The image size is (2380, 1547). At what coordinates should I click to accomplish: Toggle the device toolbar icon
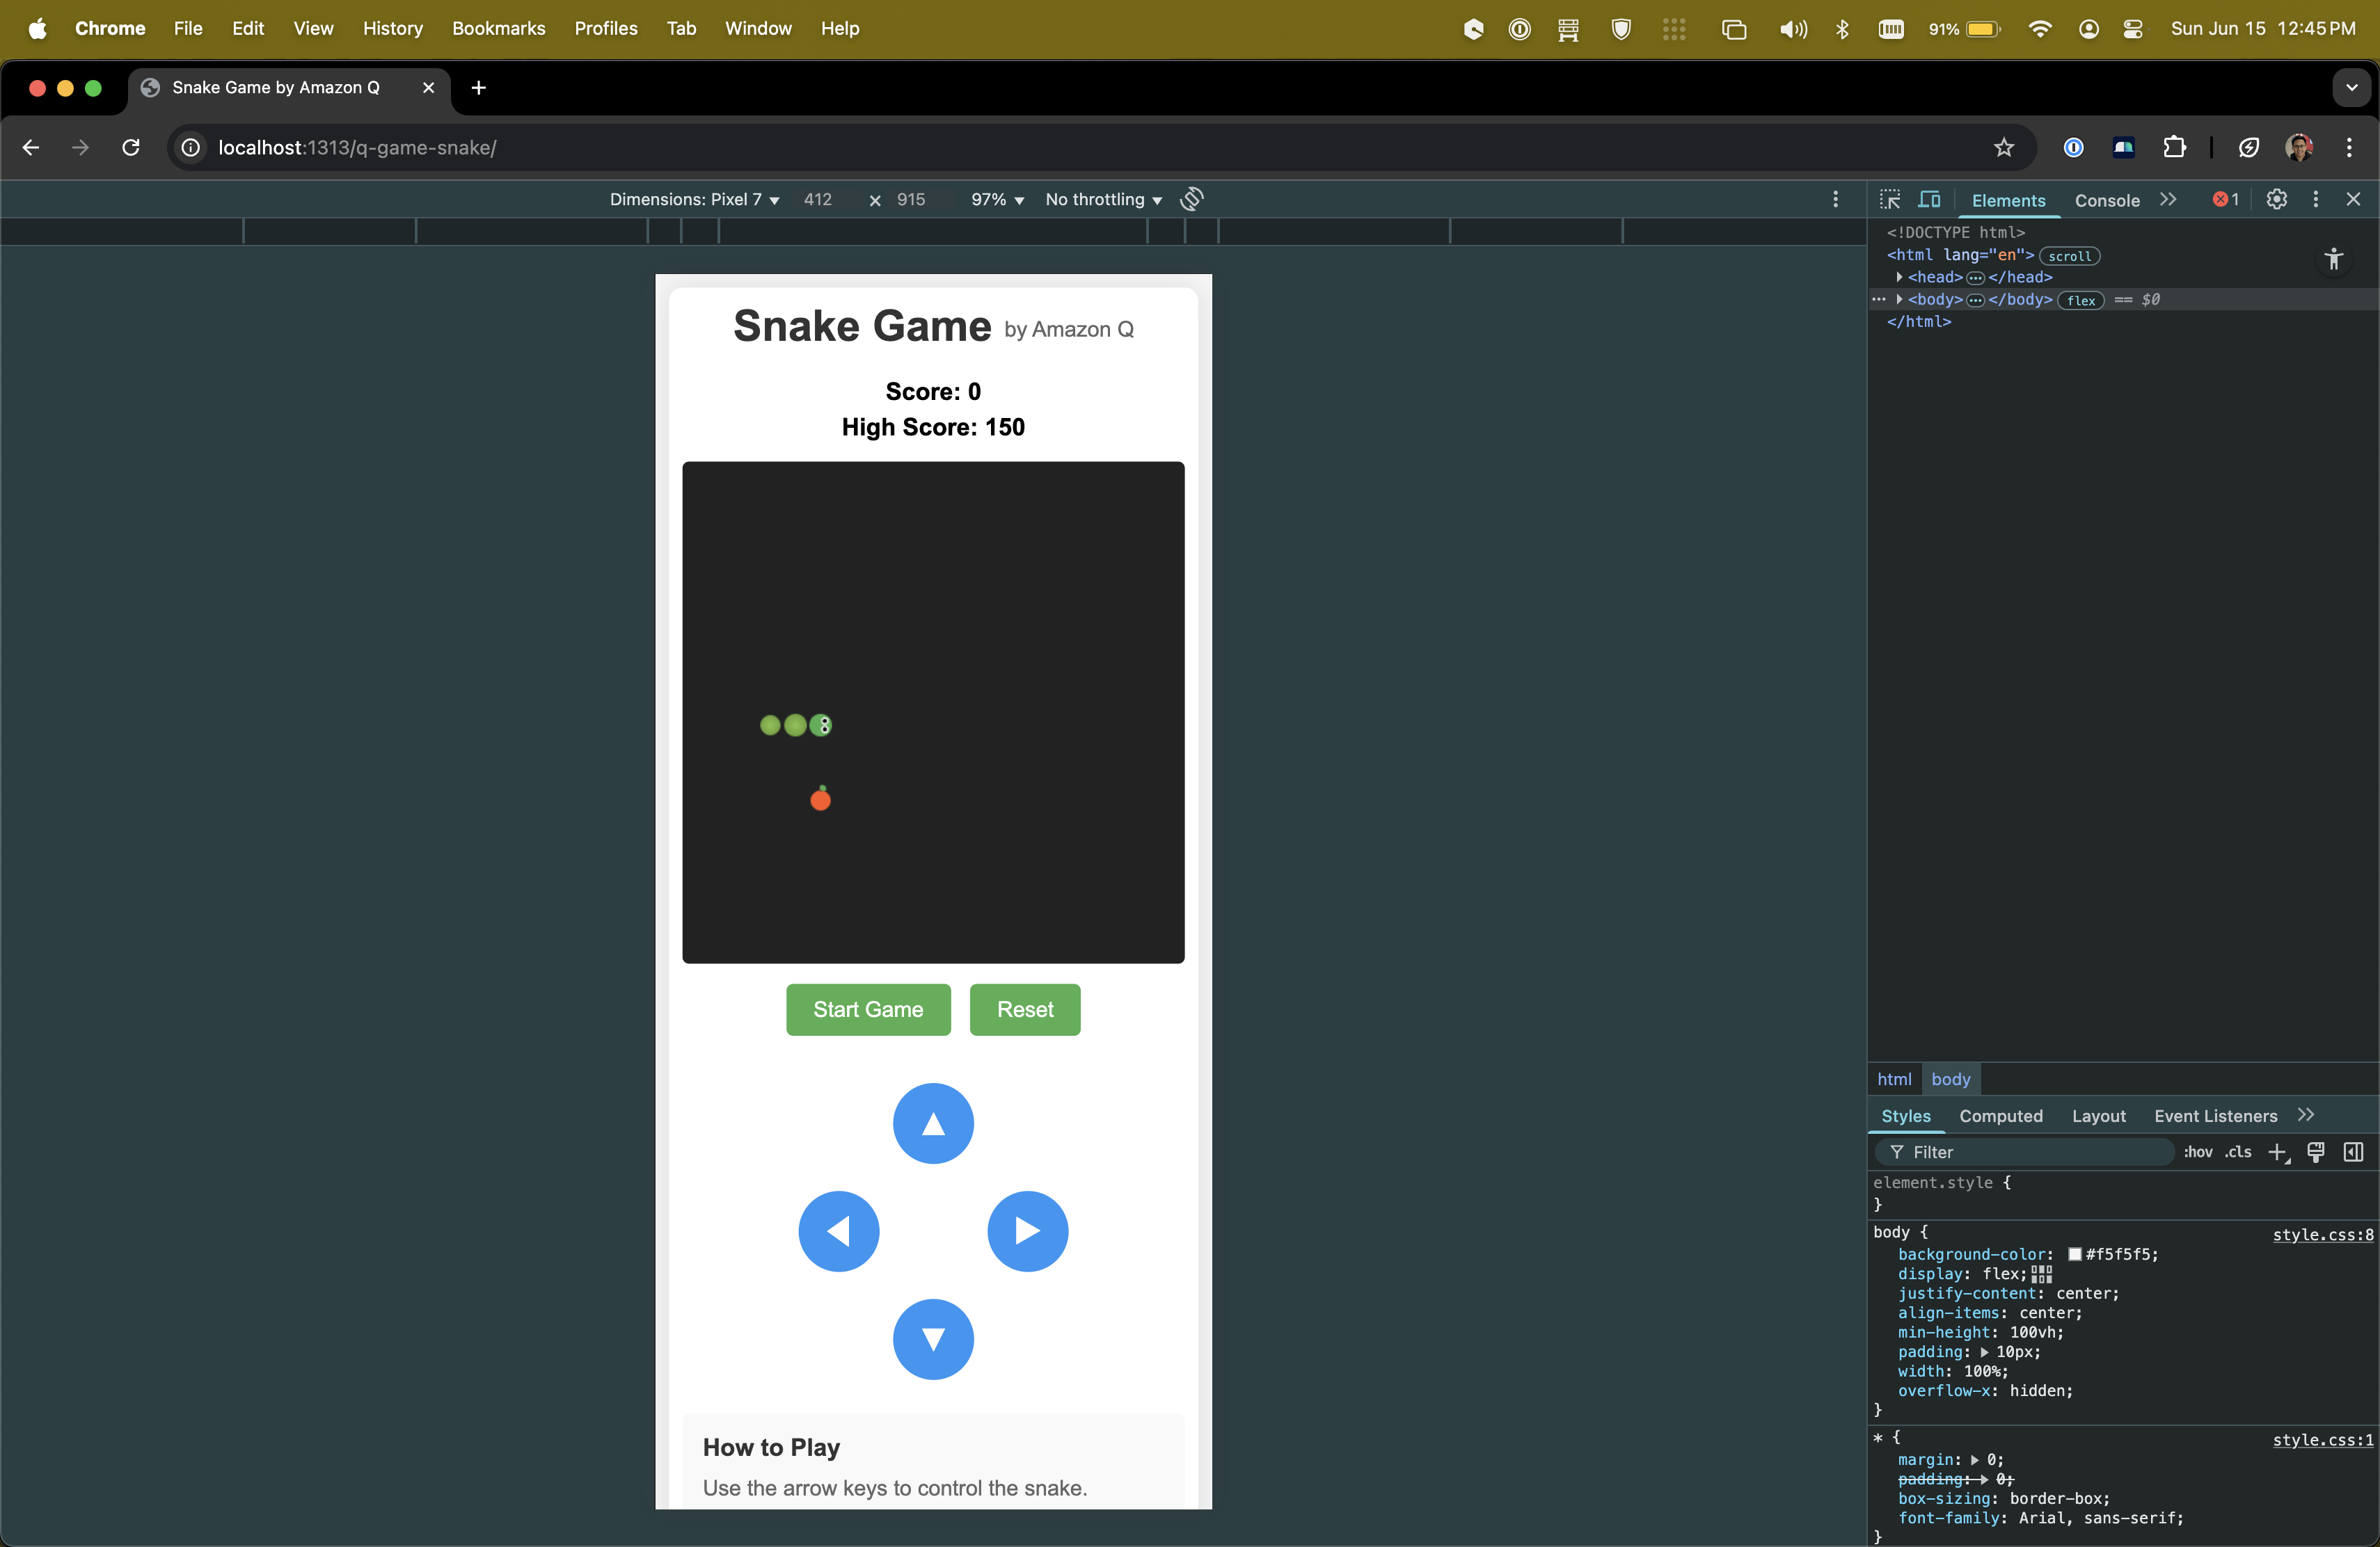[1928, 200]
